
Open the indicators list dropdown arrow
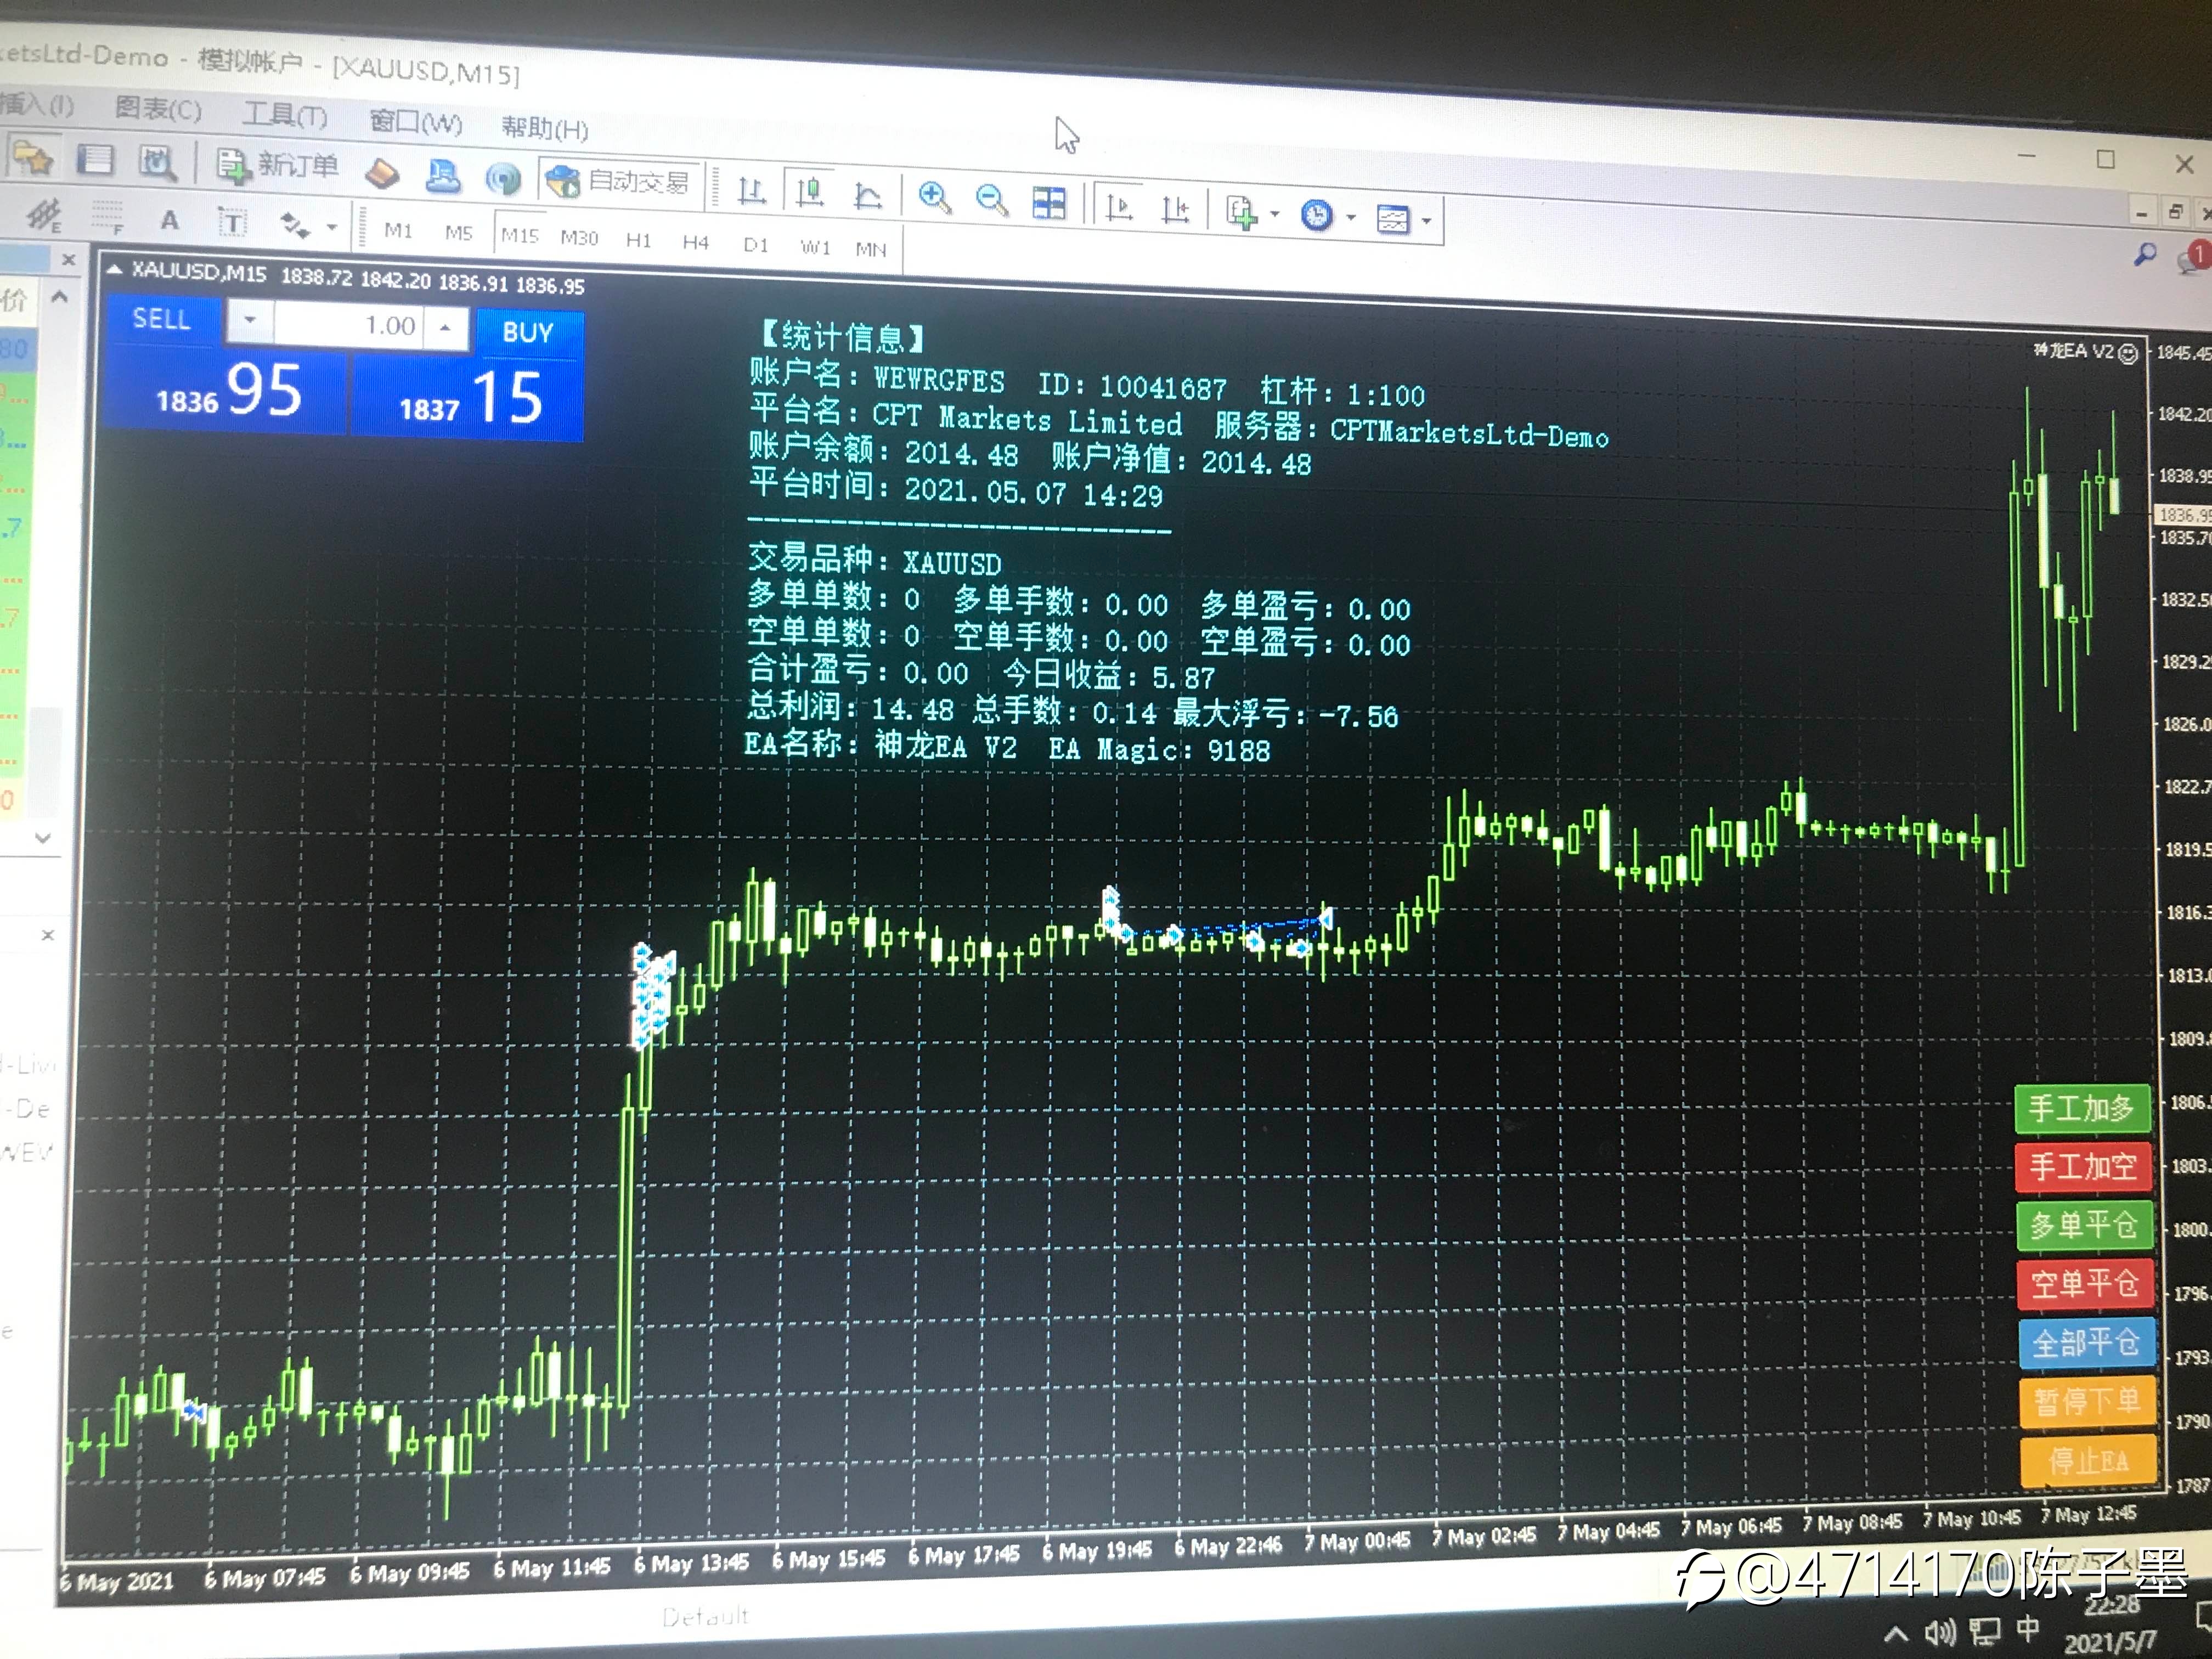click(1274, 214)
